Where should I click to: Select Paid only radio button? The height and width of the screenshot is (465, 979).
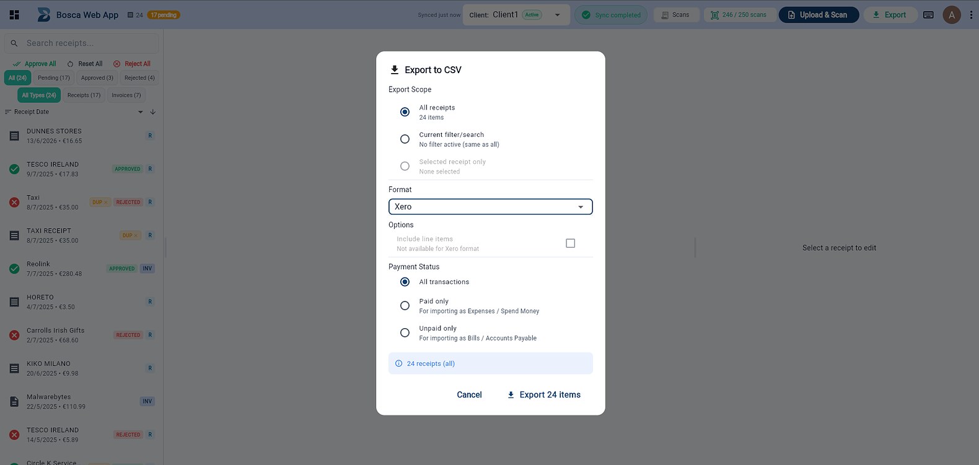[405, 306]
